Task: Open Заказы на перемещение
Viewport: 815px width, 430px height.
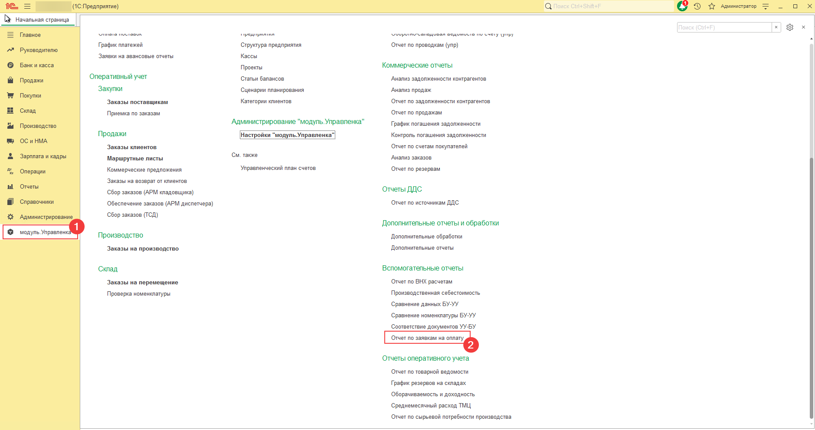Action: click(143, 283)
